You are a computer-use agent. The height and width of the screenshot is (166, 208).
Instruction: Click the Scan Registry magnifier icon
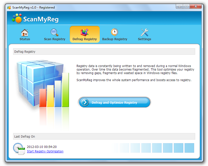54,32
